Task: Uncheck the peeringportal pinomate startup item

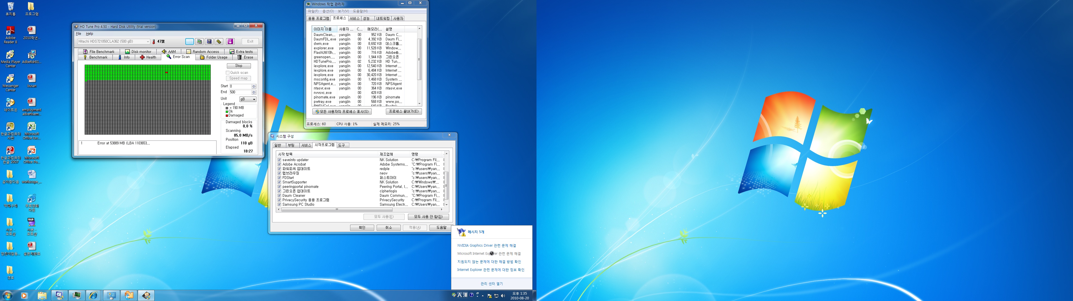Action: [279, 187]
